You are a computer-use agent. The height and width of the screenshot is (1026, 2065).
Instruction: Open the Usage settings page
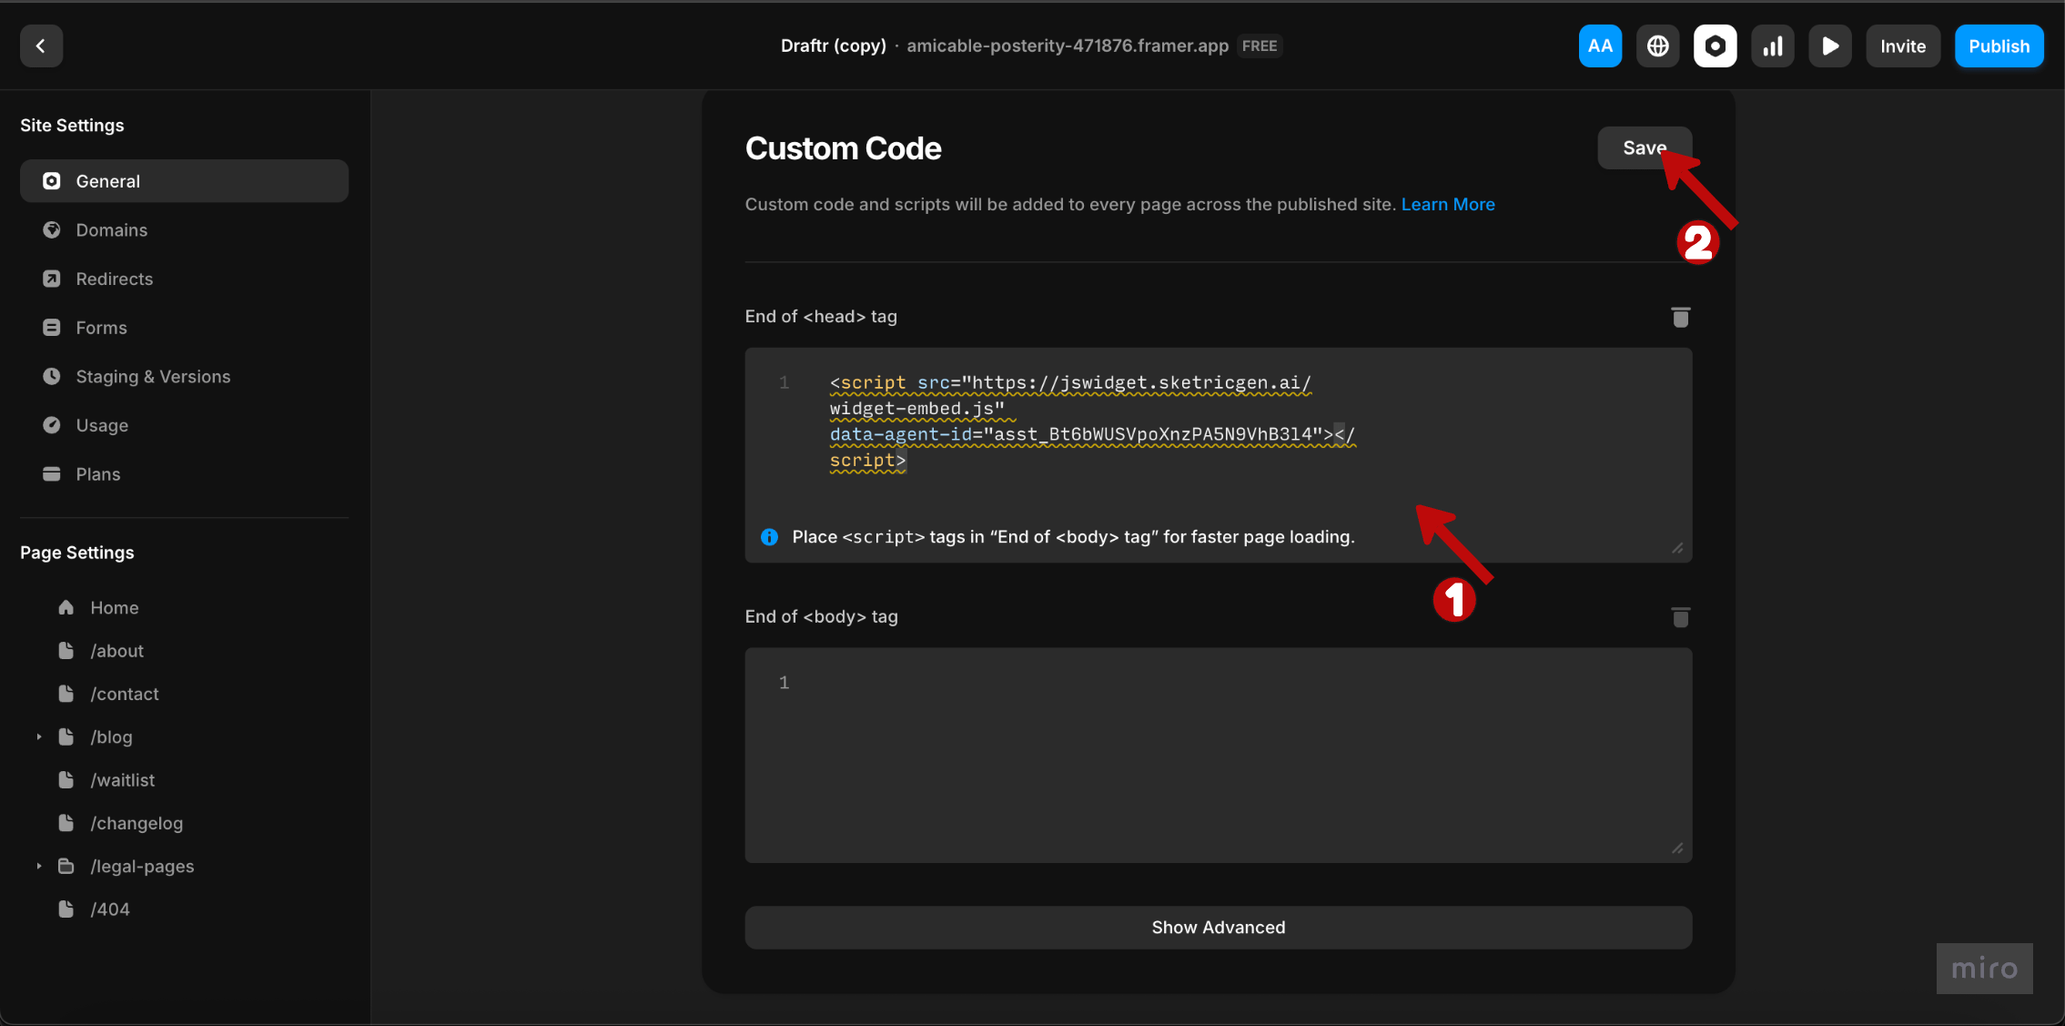coord(101,425)
